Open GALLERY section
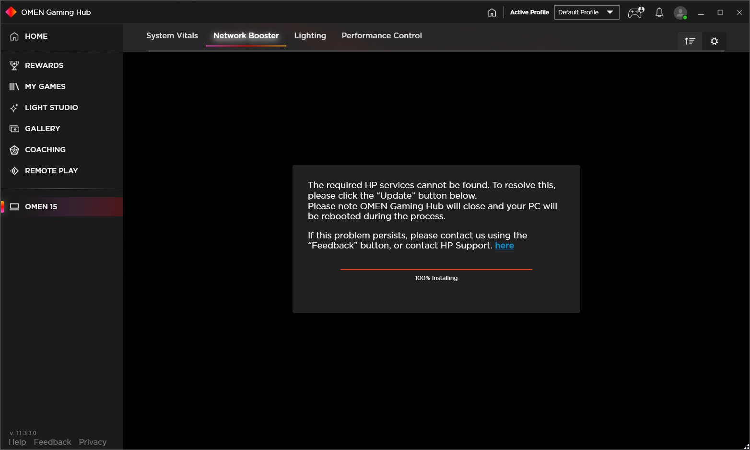Viewport: 750px width, 450px height. [x=61, y=128]
